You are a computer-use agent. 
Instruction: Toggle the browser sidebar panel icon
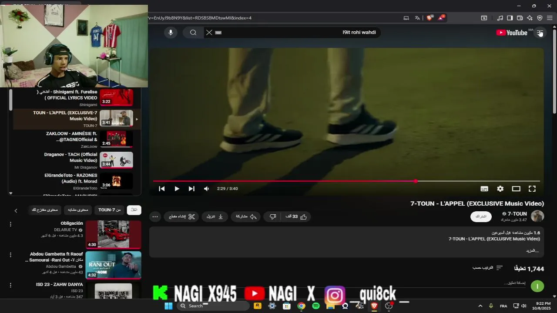[x=510, y=18]
